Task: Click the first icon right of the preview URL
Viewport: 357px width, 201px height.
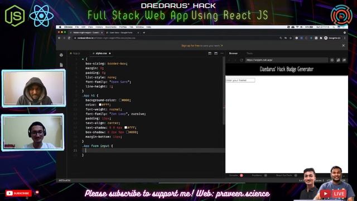Action: click(332, 60)
